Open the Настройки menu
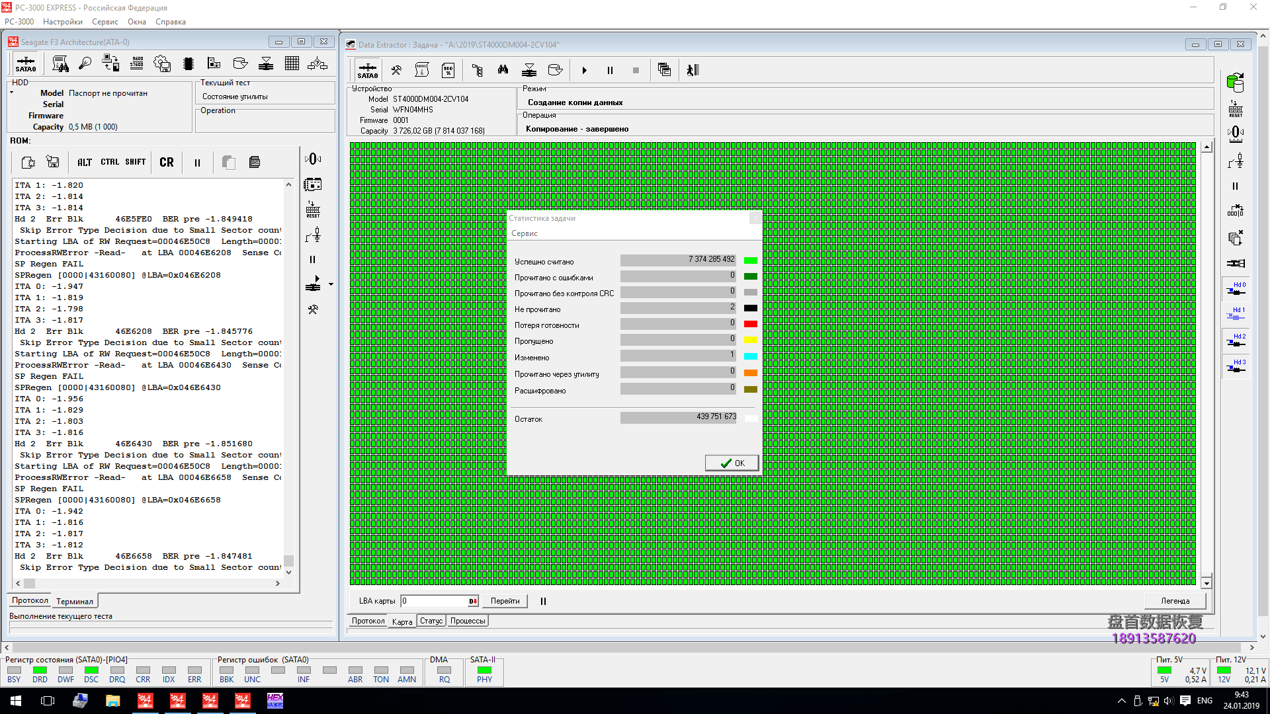 coord(63,22)
